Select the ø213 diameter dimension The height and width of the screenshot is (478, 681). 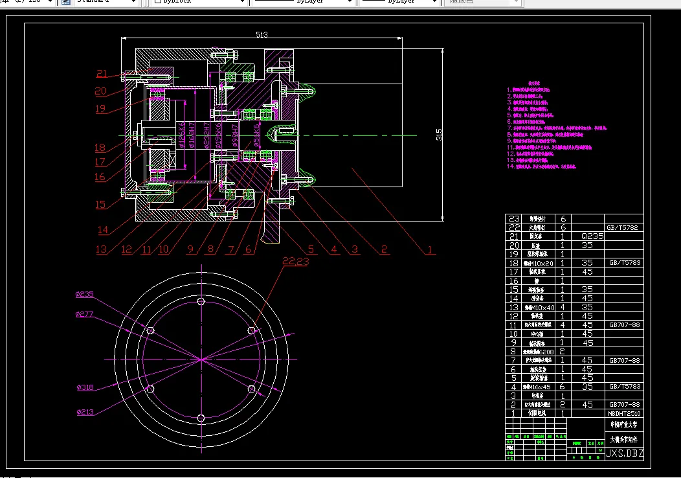pyautogui.click(x=85, y=412)
